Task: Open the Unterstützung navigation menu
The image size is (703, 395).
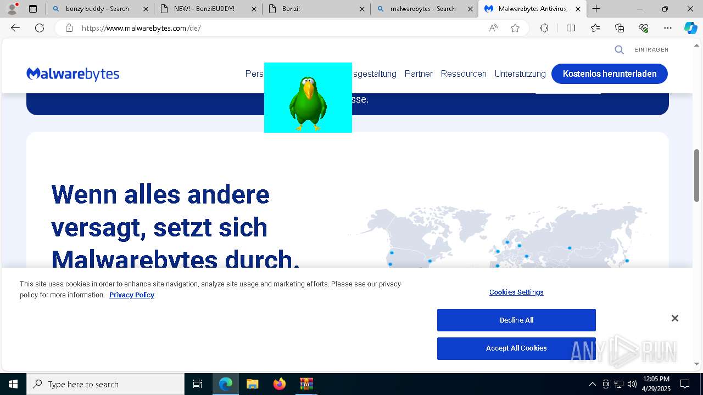Action: (520, 74)
